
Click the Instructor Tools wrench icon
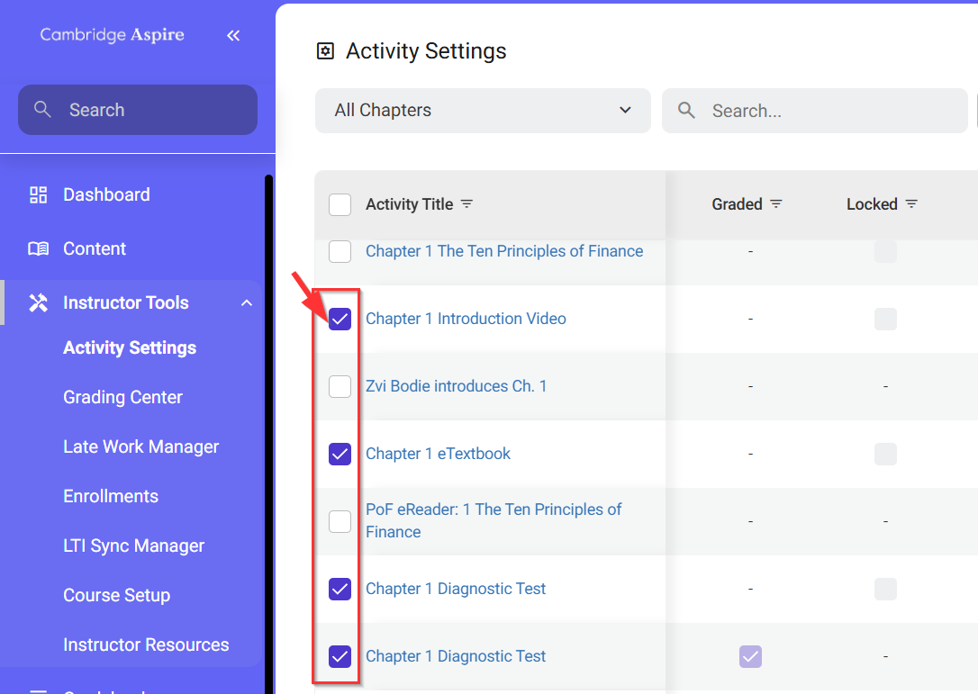[x=38, y=302]
